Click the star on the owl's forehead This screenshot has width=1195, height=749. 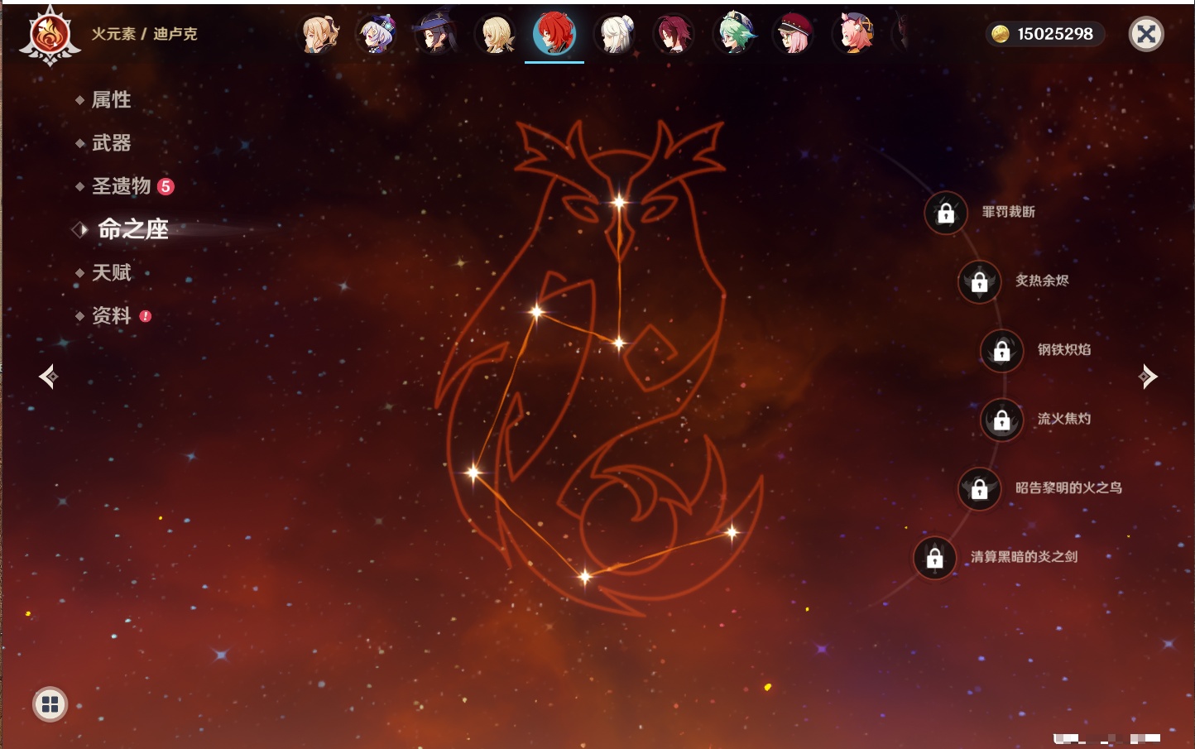point(619,202)
